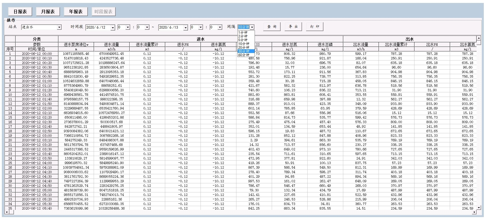Open the end hour dropdown
This screenshot has width=487, height=220.
201,27
